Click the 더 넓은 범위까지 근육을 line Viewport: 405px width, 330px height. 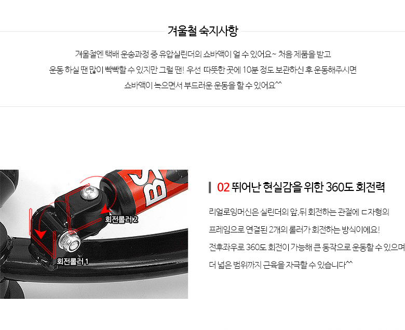click(x=280, y=265)
